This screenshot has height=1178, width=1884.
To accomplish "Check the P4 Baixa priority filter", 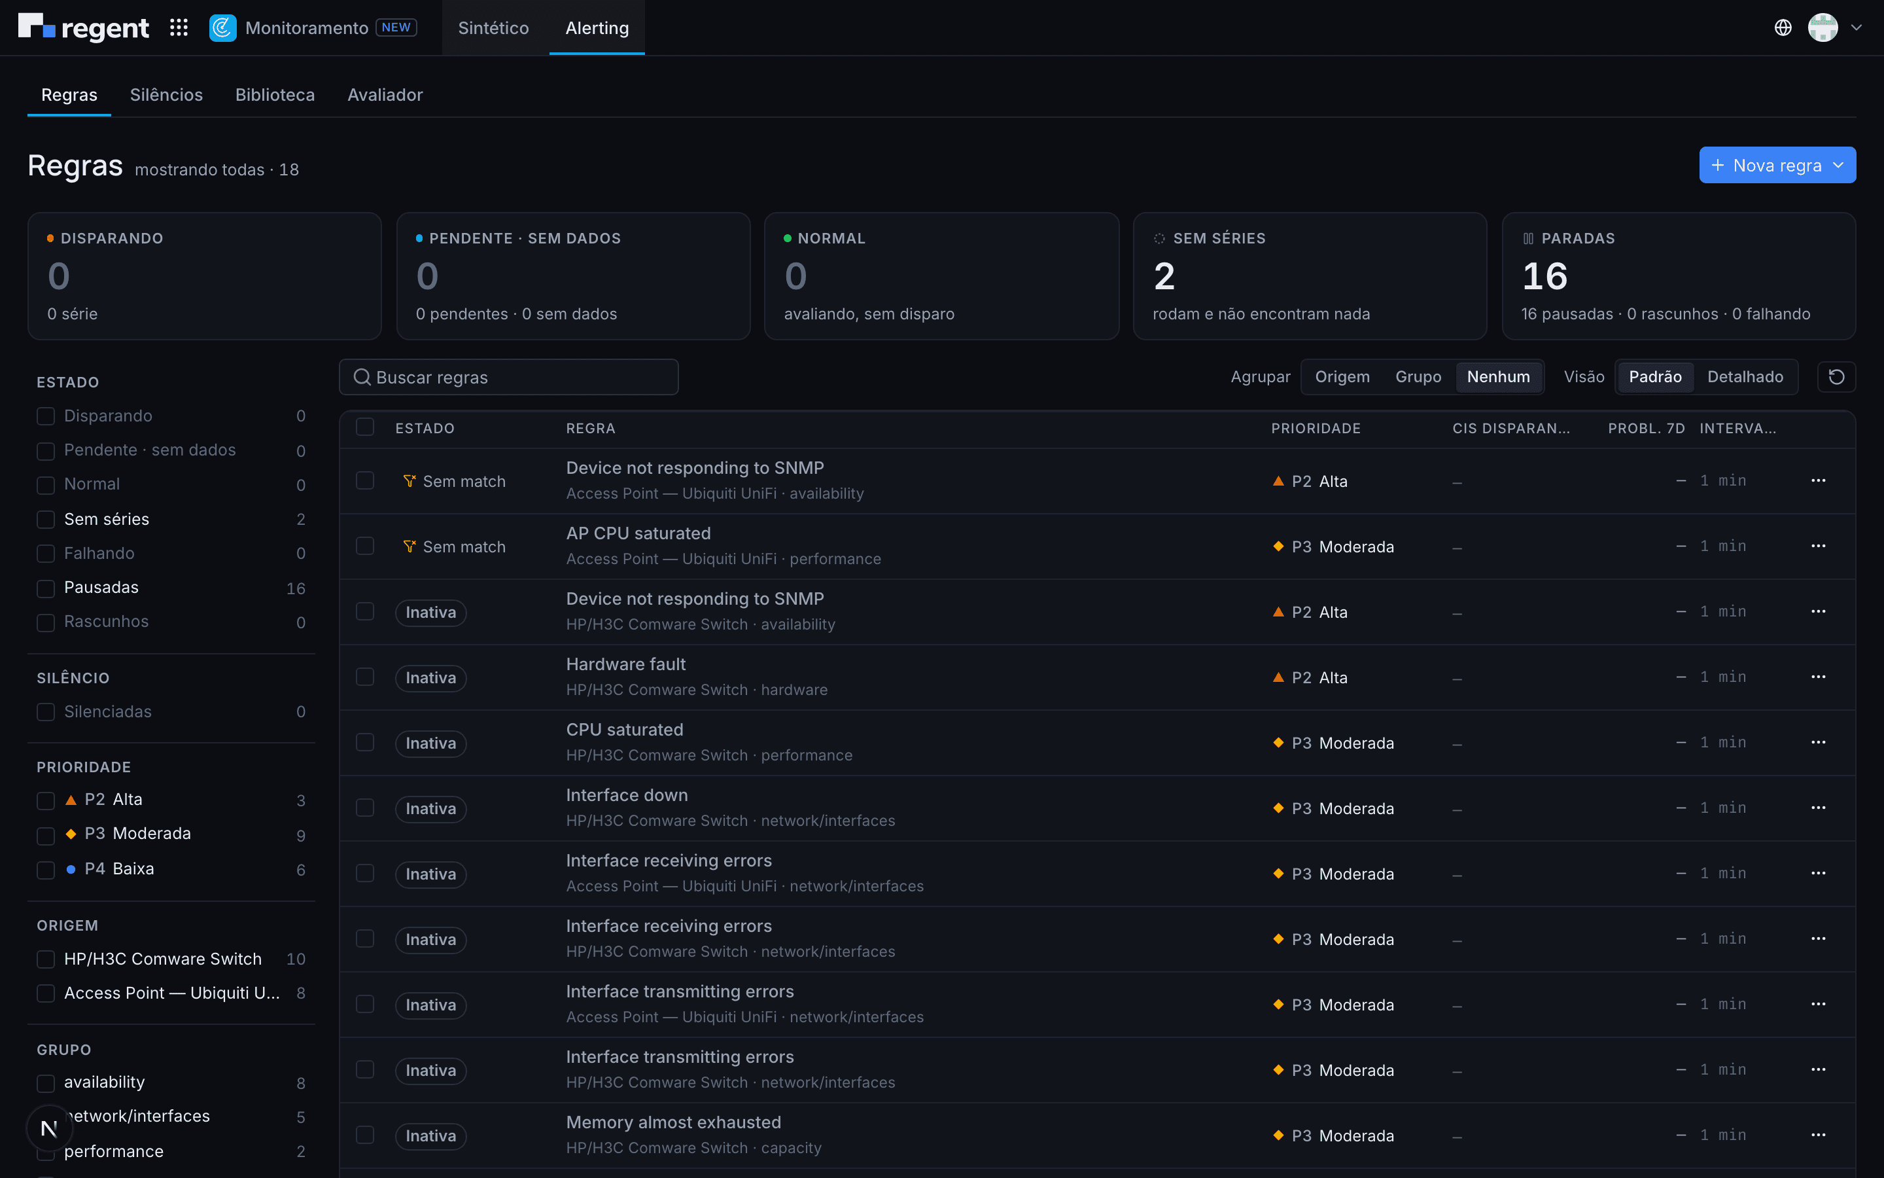I will pos(46,870).
